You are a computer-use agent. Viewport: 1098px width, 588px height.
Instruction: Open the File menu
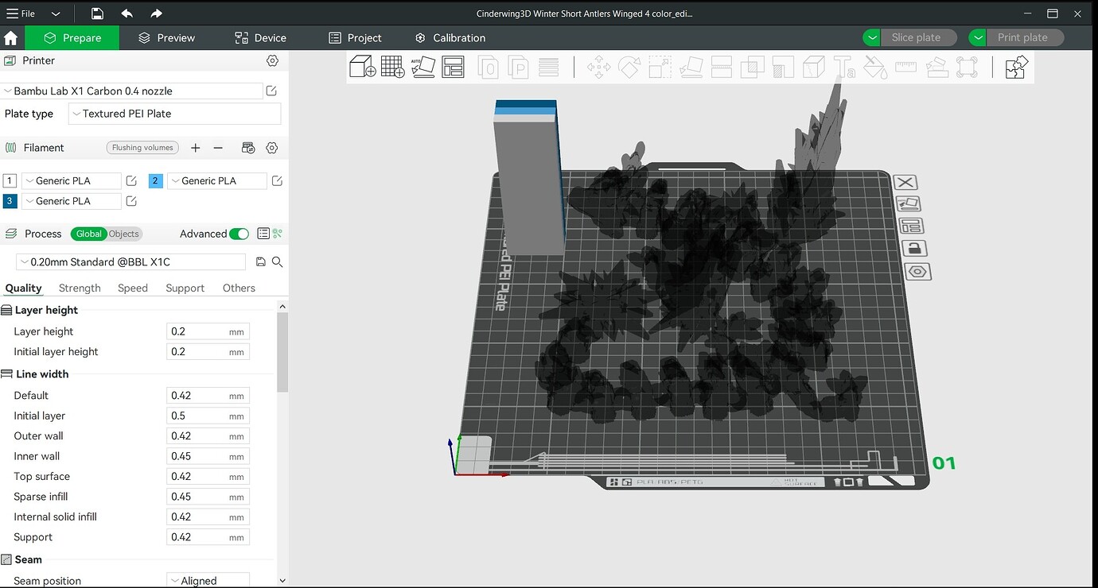coord(21,14)
